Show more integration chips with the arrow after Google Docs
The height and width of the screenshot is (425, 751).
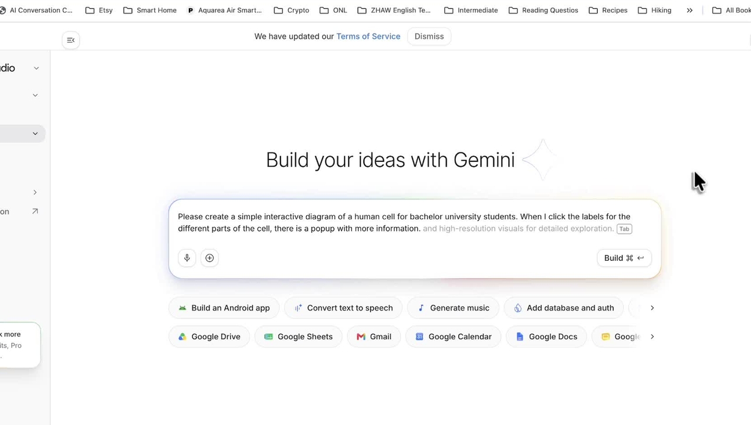pyautogui.click(x=652, y=336)
